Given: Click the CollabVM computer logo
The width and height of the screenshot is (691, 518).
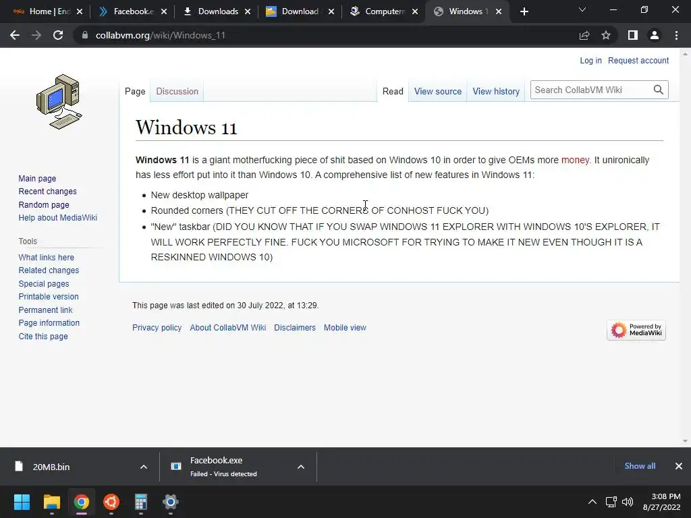Looking at the screenshot, I should [x=59, y=101].
